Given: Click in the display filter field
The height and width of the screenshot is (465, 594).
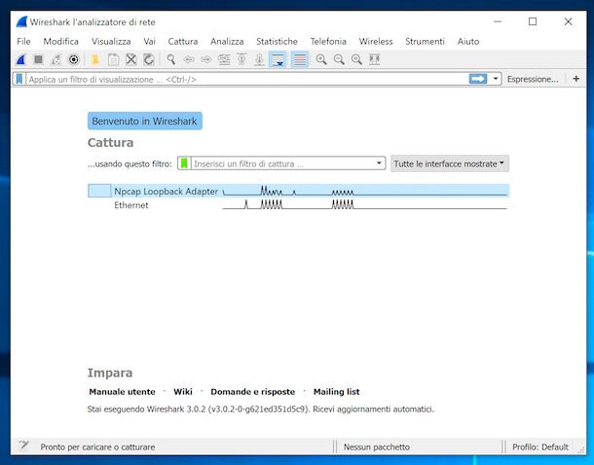Looking at the screenshot, I should coord(246,79).
